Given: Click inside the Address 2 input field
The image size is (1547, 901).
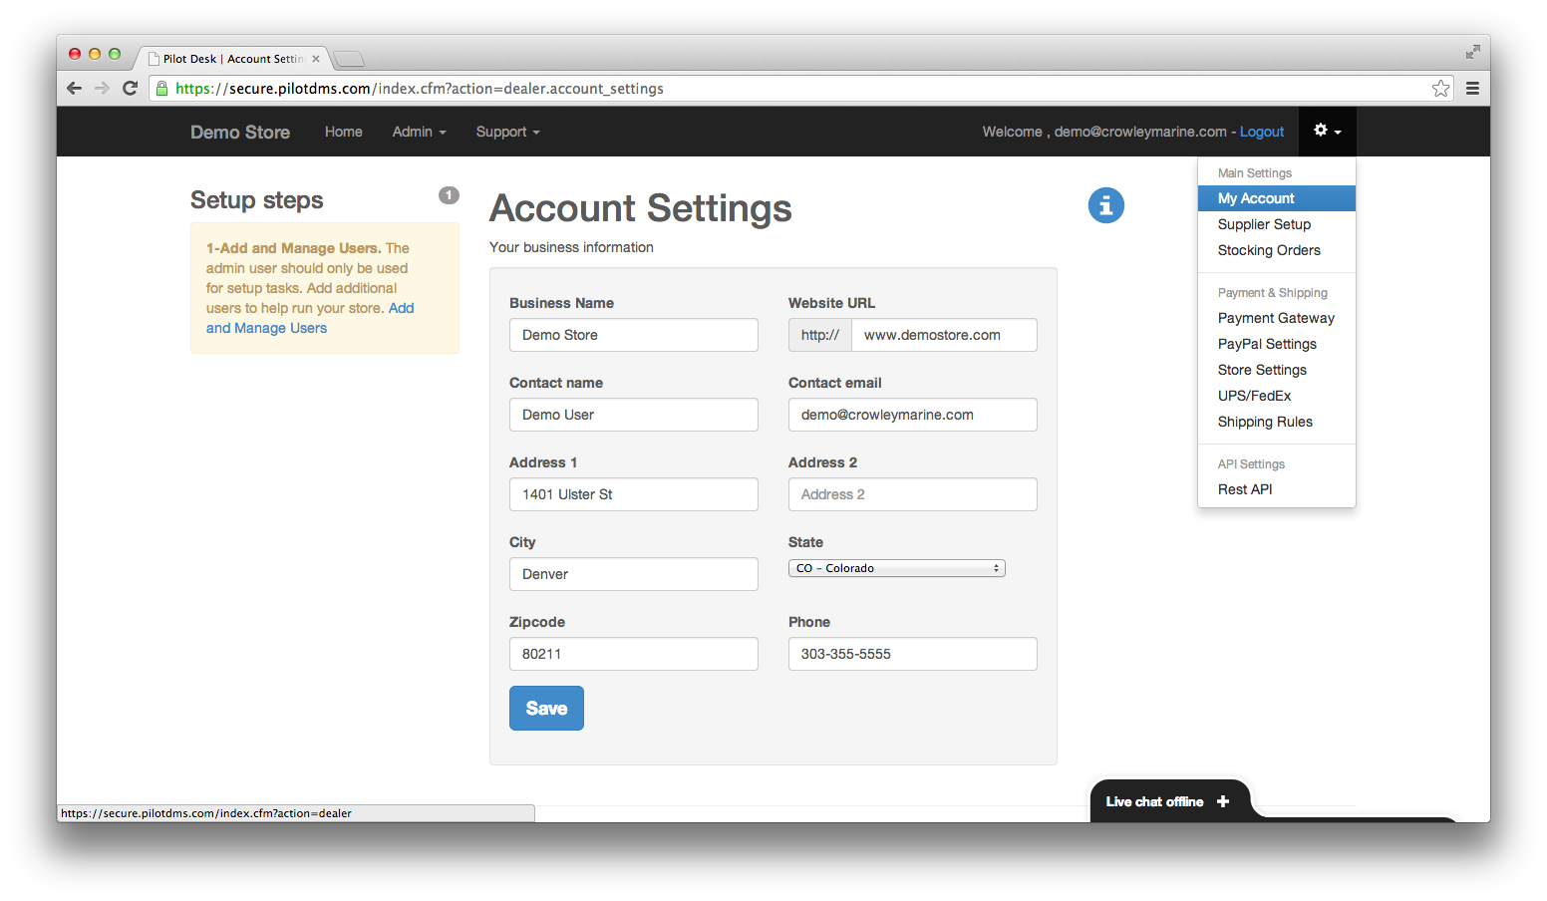Looking at the screenshot, I should click(912, 493).
